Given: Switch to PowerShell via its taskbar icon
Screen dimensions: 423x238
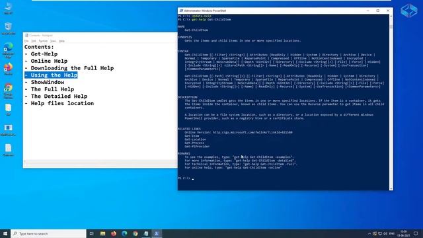Looking at the screenshot, I should coord(157,233).
